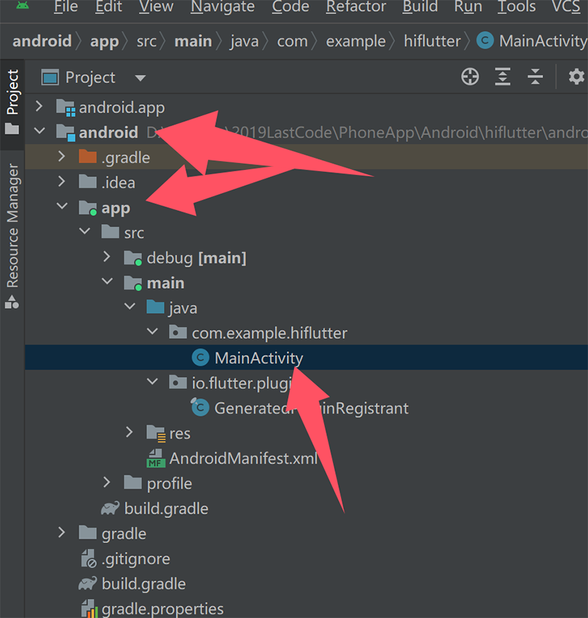588x618 pixels.
Task: Expand the debug [main] folder
Action: point(107,257)
